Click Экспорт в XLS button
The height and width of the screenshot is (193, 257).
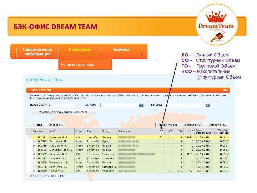[217, 125]
